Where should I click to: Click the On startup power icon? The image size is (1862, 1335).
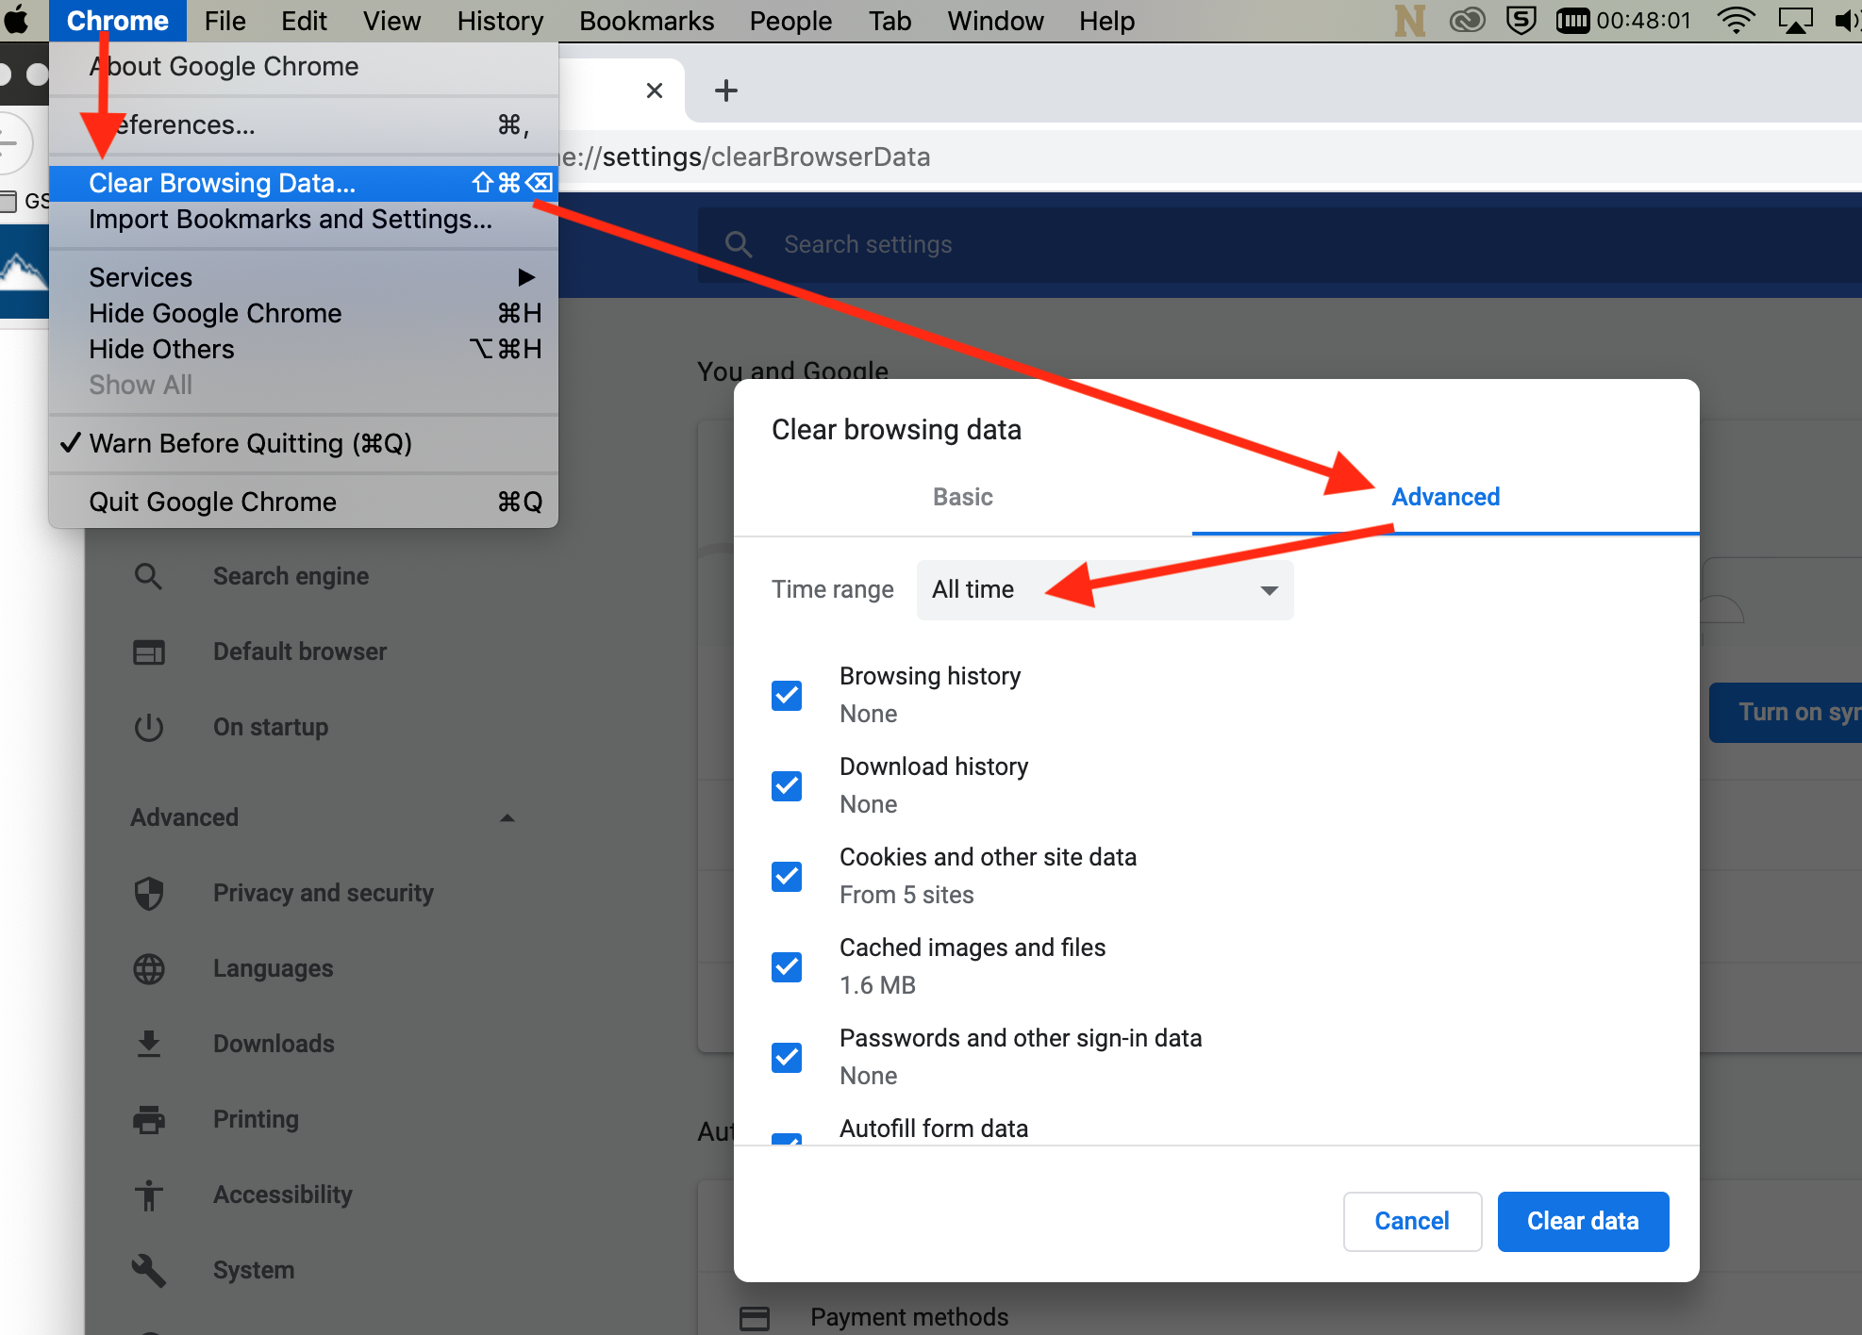[148, 727]
